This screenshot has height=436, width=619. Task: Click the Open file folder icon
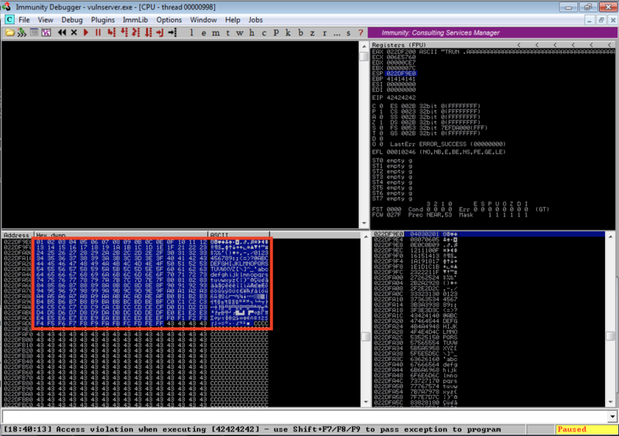(x=9, y=32)
